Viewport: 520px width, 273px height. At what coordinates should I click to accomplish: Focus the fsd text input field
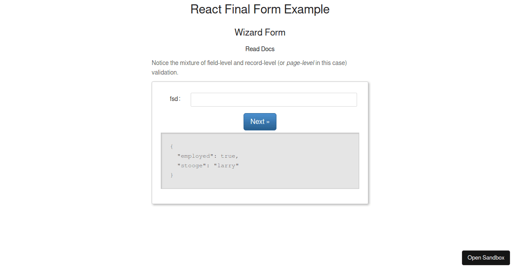point(274,100)
